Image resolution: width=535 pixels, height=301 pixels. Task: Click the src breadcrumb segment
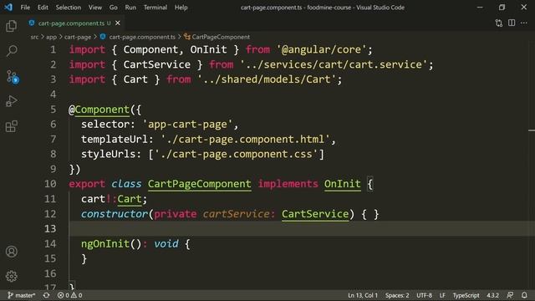click(x=34, y=37)
